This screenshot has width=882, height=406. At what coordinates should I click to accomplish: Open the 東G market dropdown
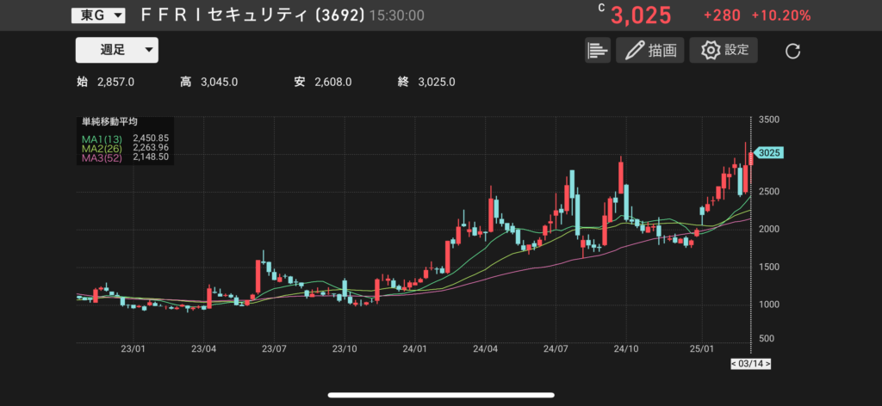[x=98, y=15]
